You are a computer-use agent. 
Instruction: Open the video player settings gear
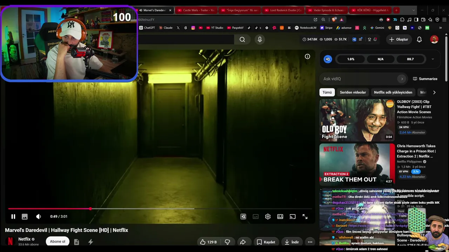tap(268, 217)
